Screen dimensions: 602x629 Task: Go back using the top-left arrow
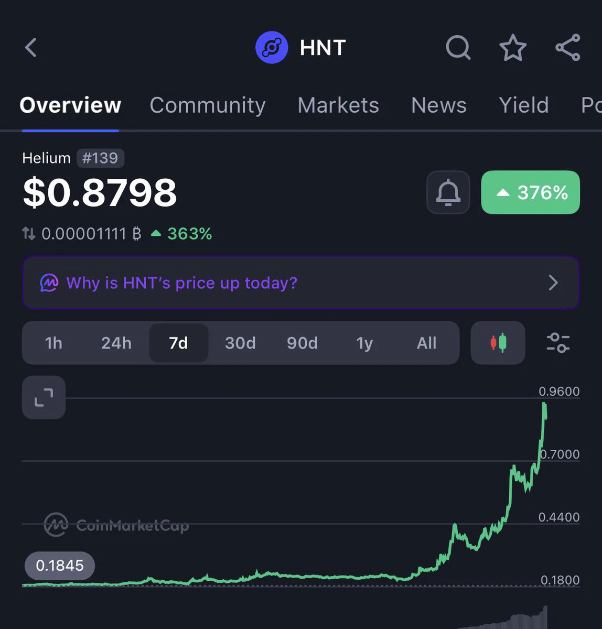[31, 48]
